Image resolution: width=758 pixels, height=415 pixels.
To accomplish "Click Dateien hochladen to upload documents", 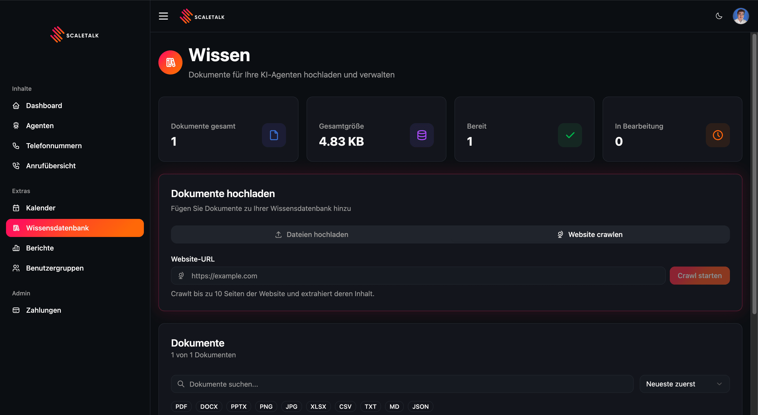I will (x=311, y=234).
